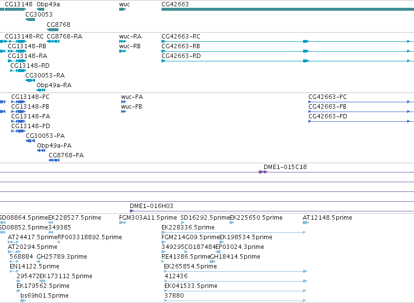Select EST EK265854.5prime
414x303 pixels.
pyautogui.click(x=190, y=266)
